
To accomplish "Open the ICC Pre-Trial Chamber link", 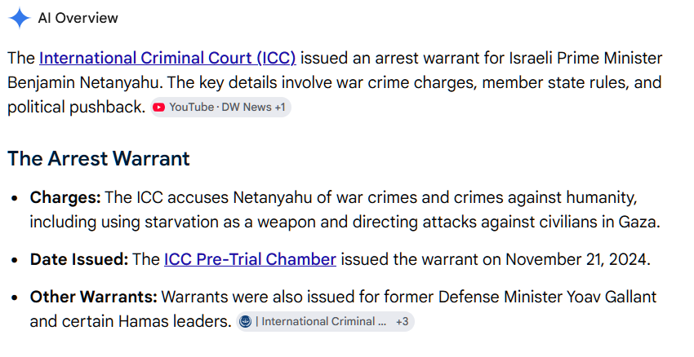I will 250,259.
